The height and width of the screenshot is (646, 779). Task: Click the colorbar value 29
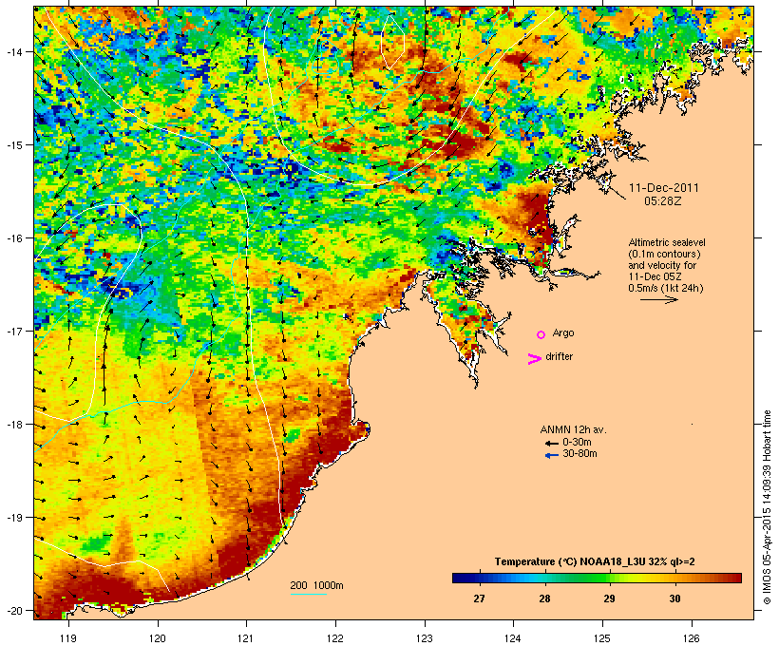click(x=609, y=598)
